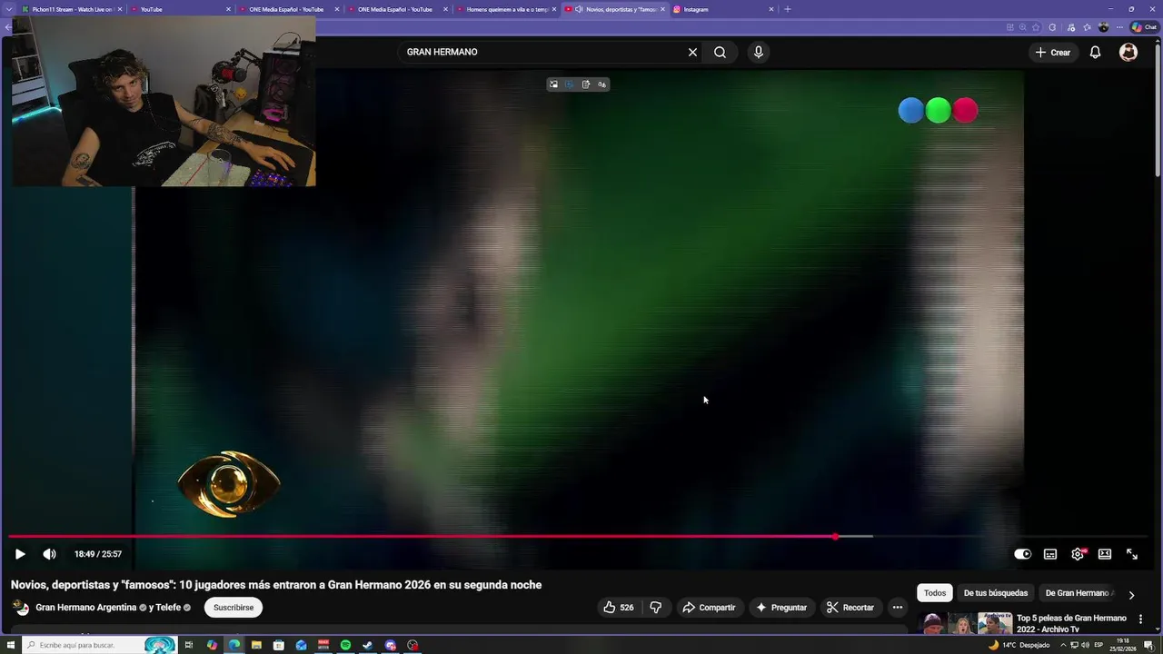Open Spotify from the taskbar
Viewport: 1163px width, 654px height.
point(345,645)
